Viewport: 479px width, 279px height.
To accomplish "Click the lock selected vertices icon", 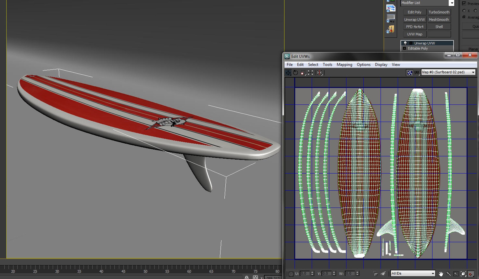I will [x=375, y=274].
